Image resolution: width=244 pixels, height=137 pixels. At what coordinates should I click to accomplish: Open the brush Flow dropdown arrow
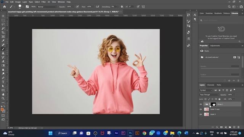click(x=93, y=7)
